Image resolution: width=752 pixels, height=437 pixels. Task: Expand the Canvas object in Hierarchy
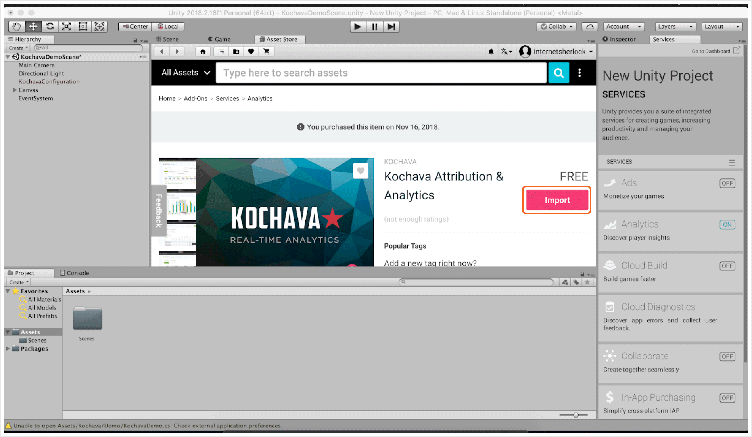tap(15, 90)
